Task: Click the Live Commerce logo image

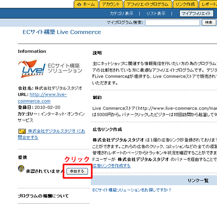Action: click(50, 69)
